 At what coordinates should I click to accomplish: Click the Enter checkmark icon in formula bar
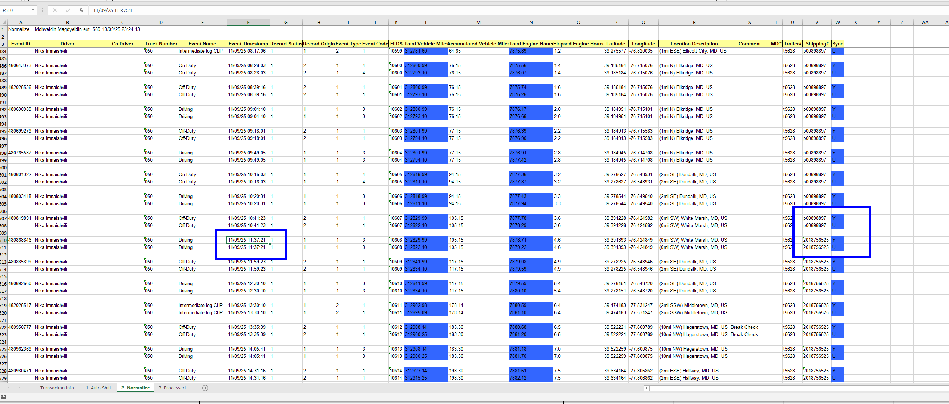pyautogui.click(x=68, y=10)
